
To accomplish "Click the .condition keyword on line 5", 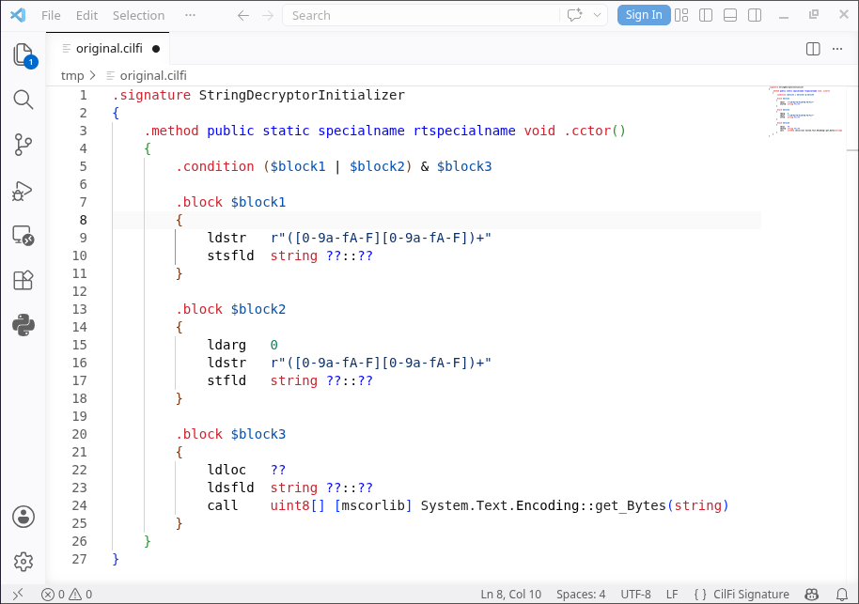I will [x=214, y=166].
